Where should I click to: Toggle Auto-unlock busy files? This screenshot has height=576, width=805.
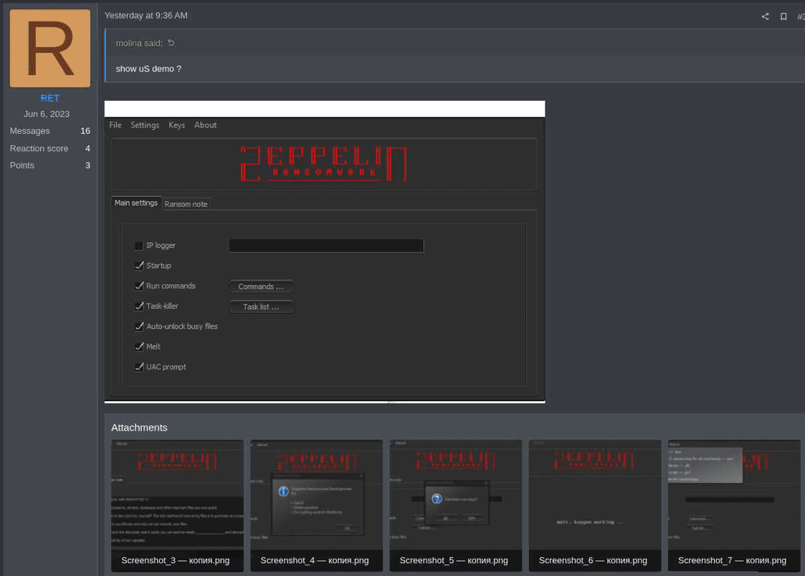pos(138,326)
